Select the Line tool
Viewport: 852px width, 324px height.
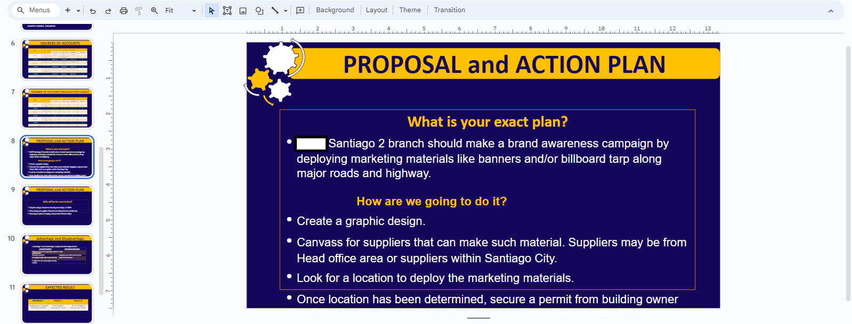(x=275, y=11)
